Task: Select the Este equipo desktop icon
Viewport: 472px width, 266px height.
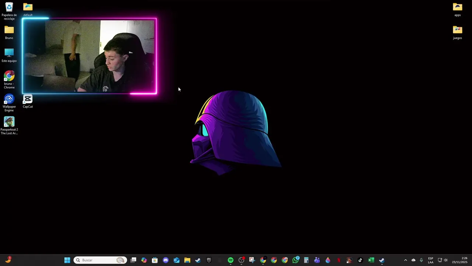Action: click(x=9, y=55)
